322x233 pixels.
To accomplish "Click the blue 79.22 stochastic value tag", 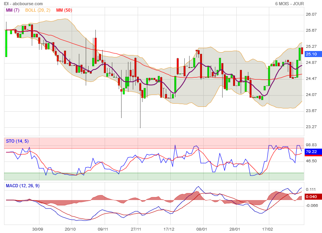I will click(313, 152).
